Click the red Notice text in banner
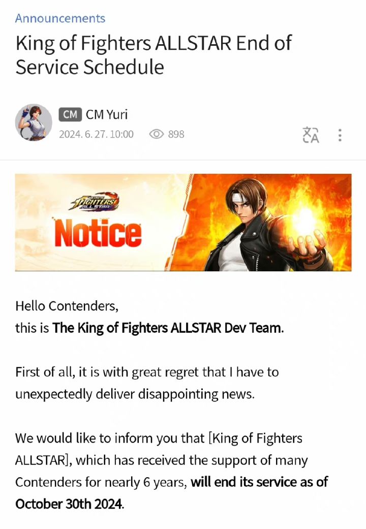This screenshot has width=366, height=529. pos(98,232)
